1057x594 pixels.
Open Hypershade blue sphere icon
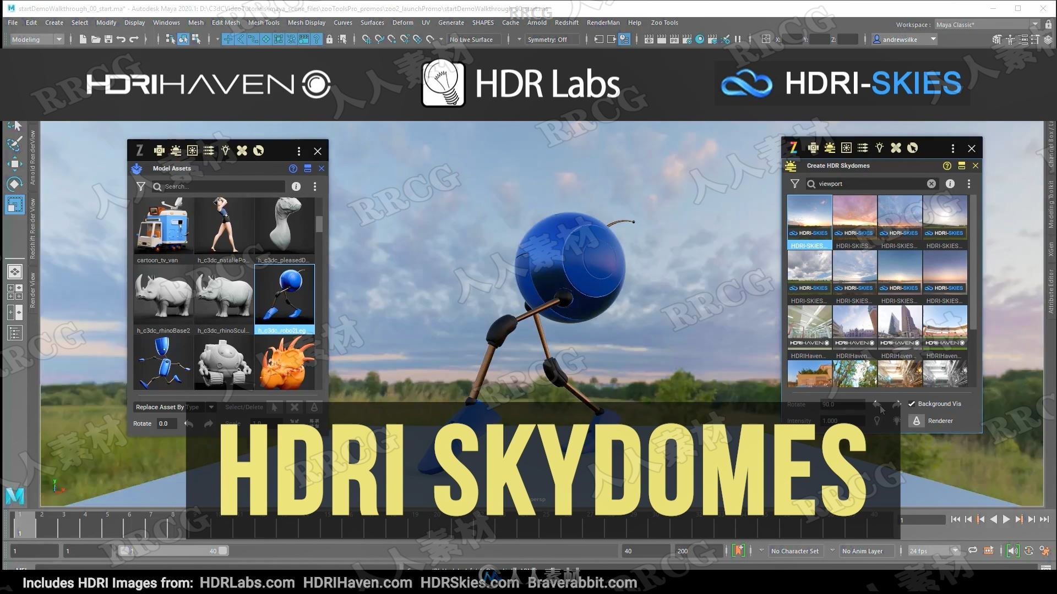click(700, 39)
